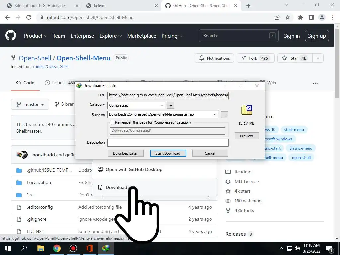Enable Remember this path for Compressed checkbox
The width and height of the screenshot is (340, 255).
point(112,122)
